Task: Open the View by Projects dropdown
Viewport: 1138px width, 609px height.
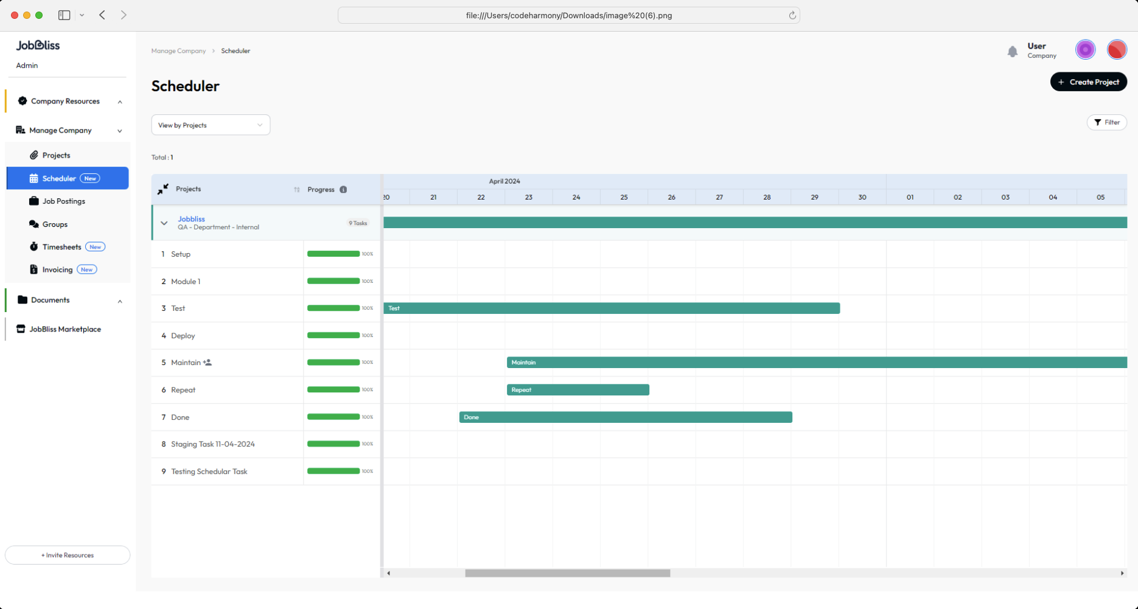Action: (x=211, y=125)
